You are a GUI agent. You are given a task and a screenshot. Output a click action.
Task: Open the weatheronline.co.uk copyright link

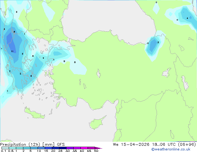tap(171, 149)
